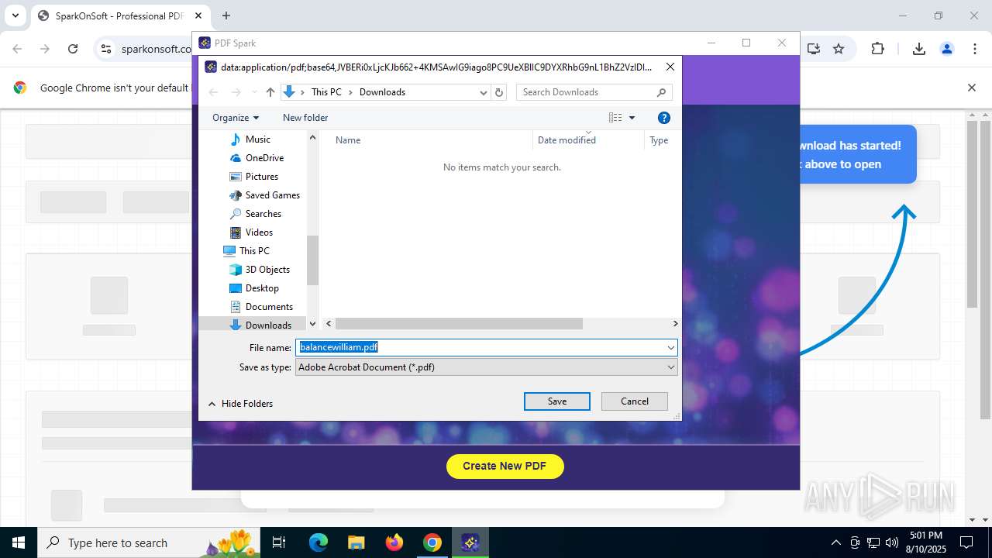Image resolution: width=992 pixels, height=558 pixels.
Task: Expand the File name history dropdown arrow
Action: [670, 347]
